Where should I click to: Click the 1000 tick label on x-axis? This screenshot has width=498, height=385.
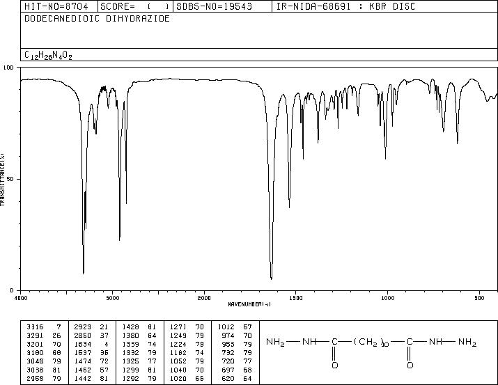click(x=387, y=298)
